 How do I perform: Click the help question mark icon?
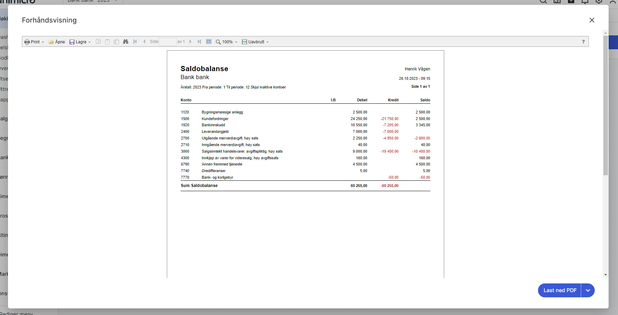pyautogui.click(x=583, y=42)
